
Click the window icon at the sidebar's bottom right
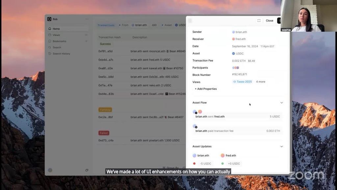(x=87, y=170)
